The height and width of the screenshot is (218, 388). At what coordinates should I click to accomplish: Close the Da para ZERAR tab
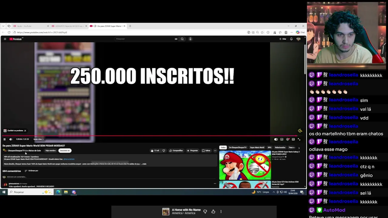click(124, 26)
